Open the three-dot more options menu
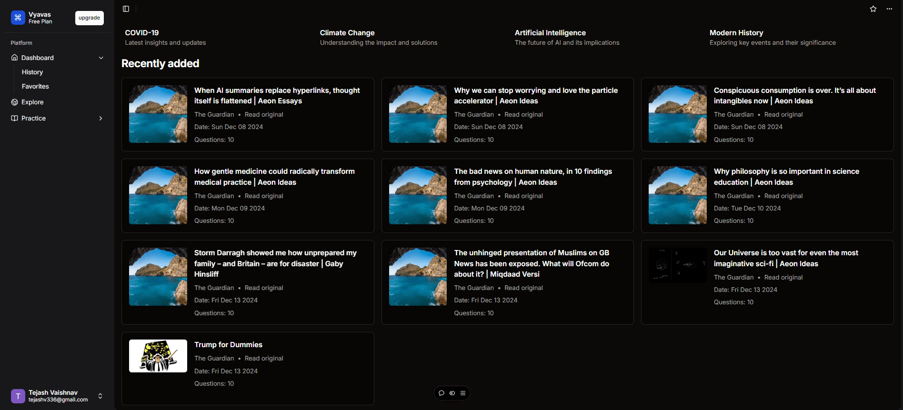The width and height of the screenshot is (903, 410). [x=889, y=9]
